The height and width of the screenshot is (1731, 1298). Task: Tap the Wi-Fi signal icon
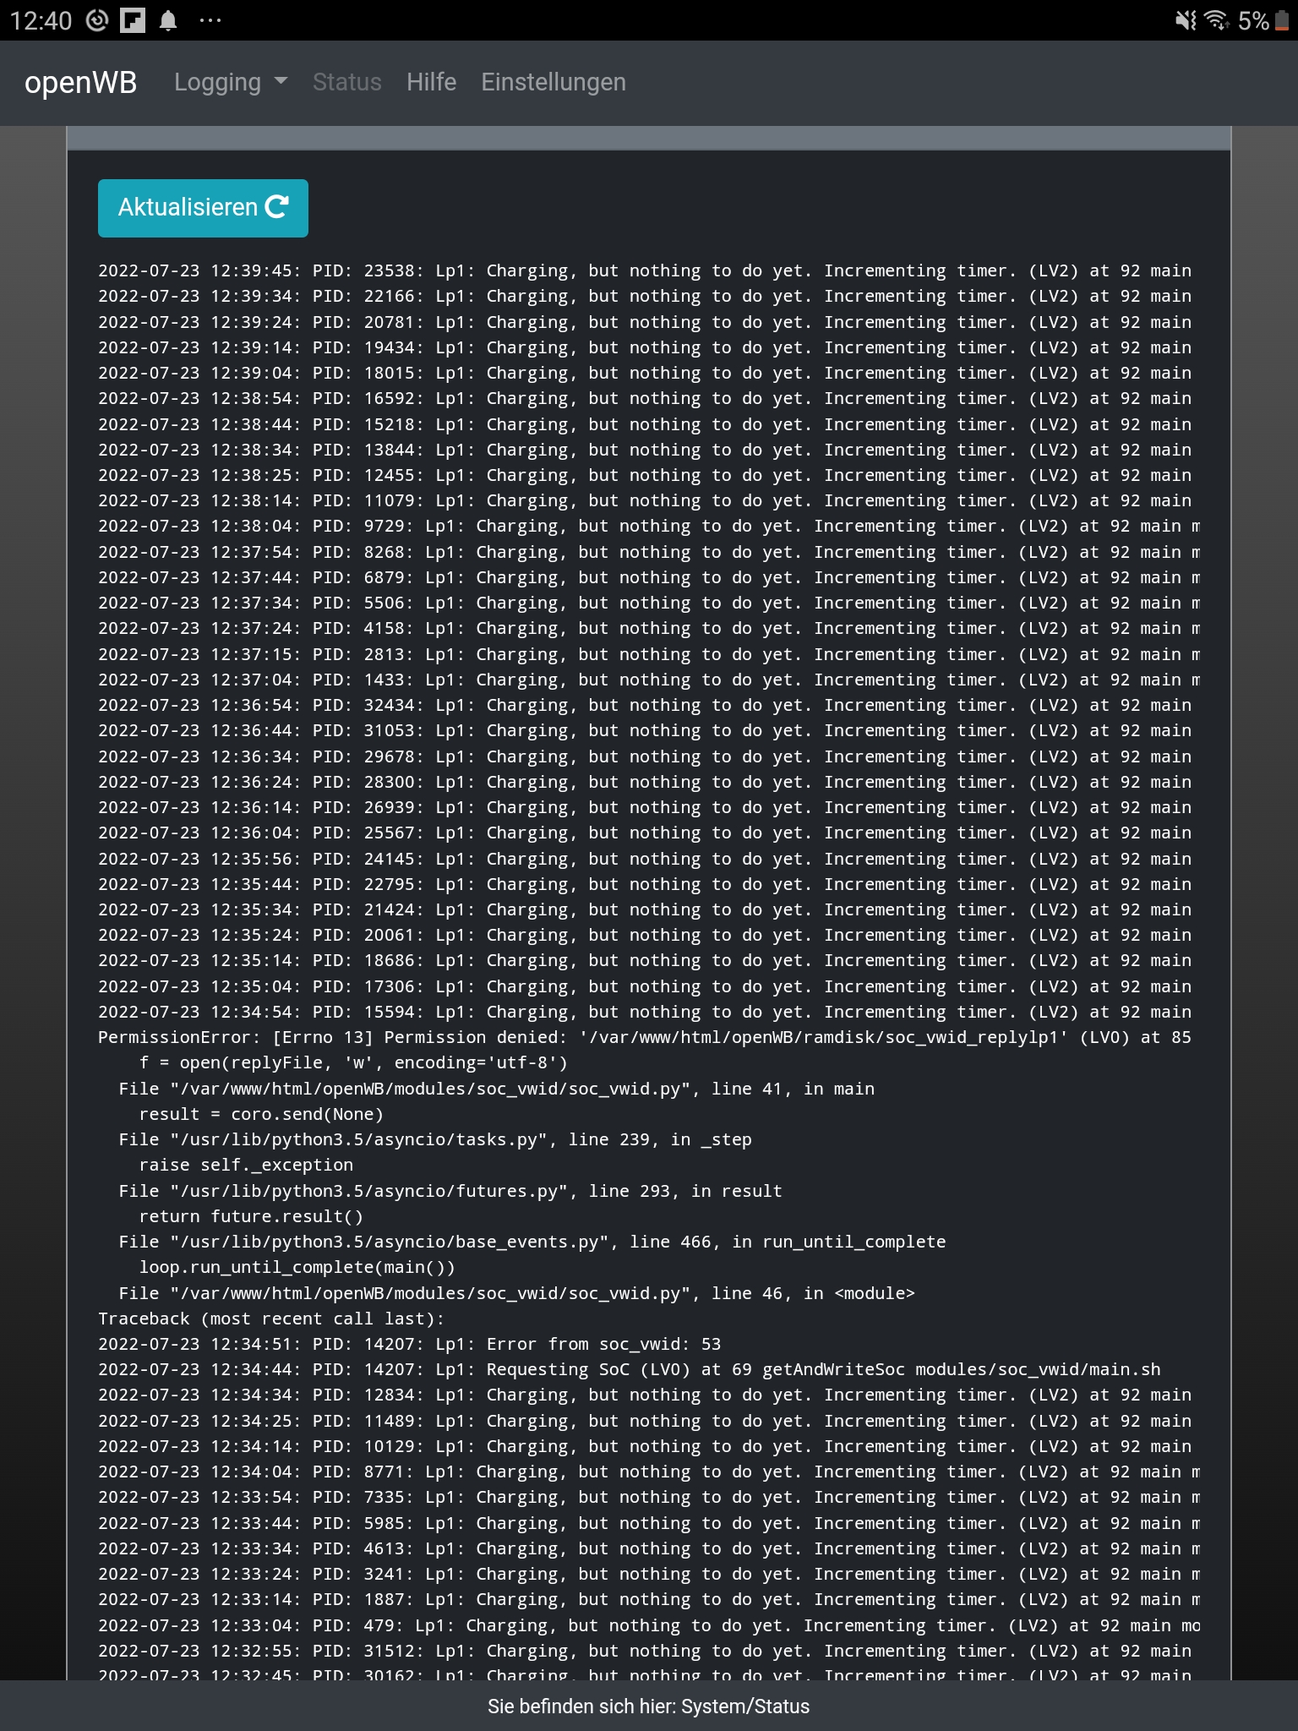[x=1216, y=20]
